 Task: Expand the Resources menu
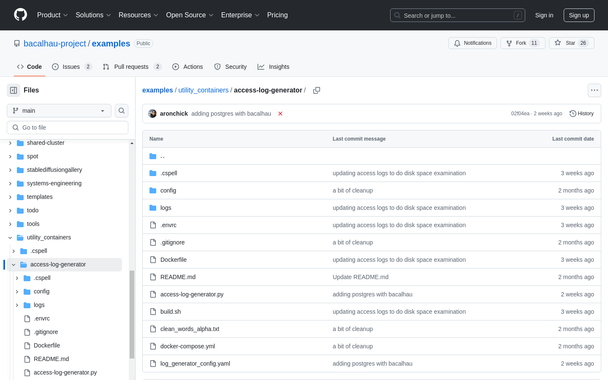coord(138,15)
